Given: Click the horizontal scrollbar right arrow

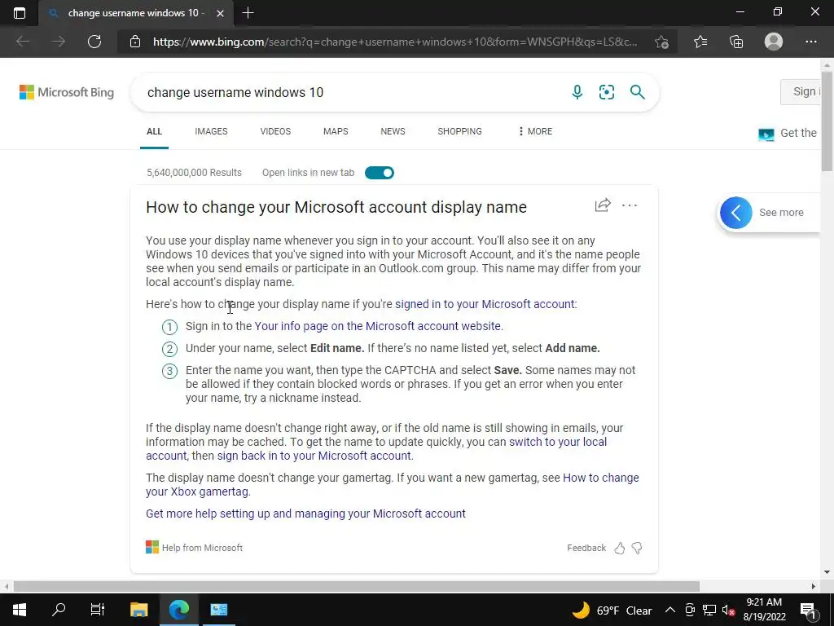Looking at the screenshot, I should tap(814, 586).
